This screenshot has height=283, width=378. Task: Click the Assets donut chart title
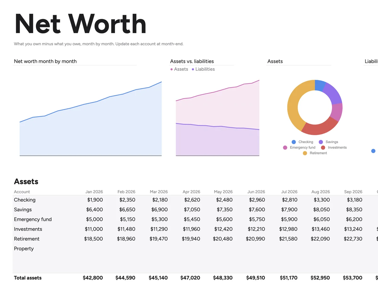click(275, 61)
